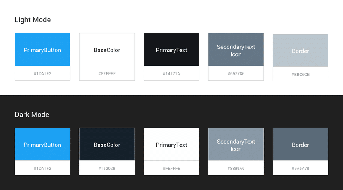
Task: Click the #FFFFFF hex code label
Action: pyautogui.click(x=107, y=74)
